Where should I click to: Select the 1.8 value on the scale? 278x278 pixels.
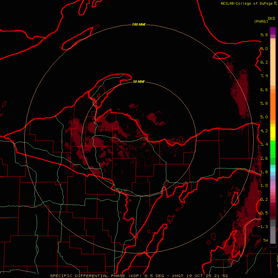(x=264, y=172)
